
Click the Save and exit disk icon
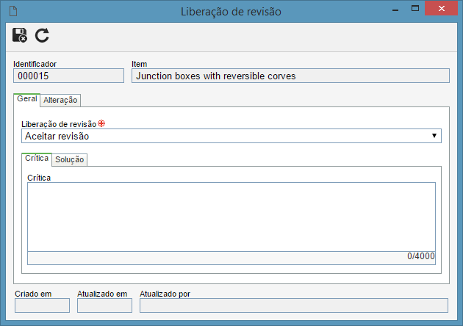[x=20, y=35]
